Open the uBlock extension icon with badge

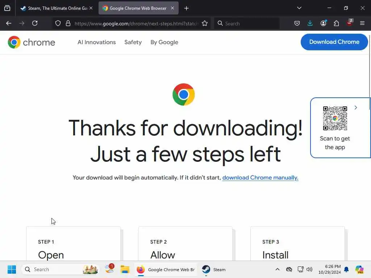coord(350,23)
